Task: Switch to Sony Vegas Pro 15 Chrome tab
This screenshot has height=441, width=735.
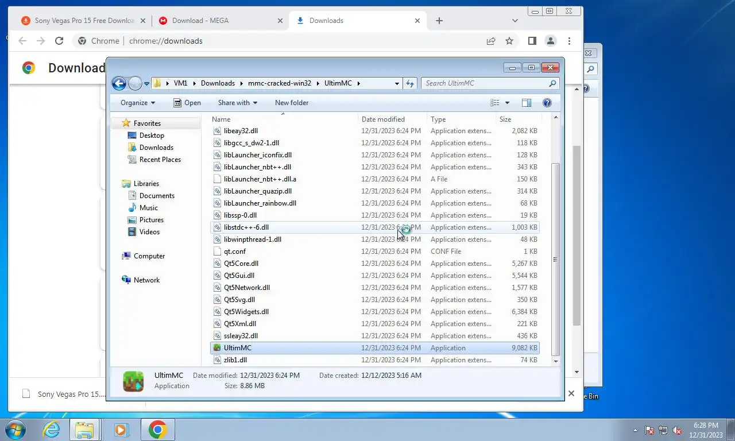Action: (85, 21)
